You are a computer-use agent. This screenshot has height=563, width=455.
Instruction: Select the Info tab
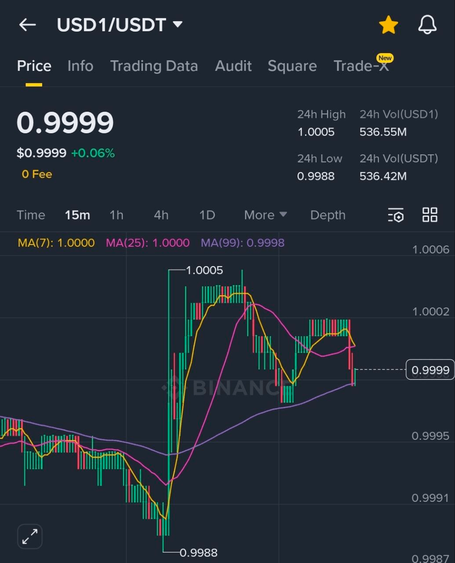point(80,66)
